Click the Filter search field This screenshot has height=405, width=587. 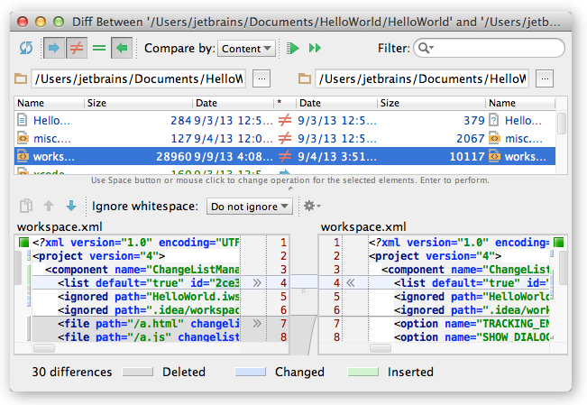(x=490, y=48)
